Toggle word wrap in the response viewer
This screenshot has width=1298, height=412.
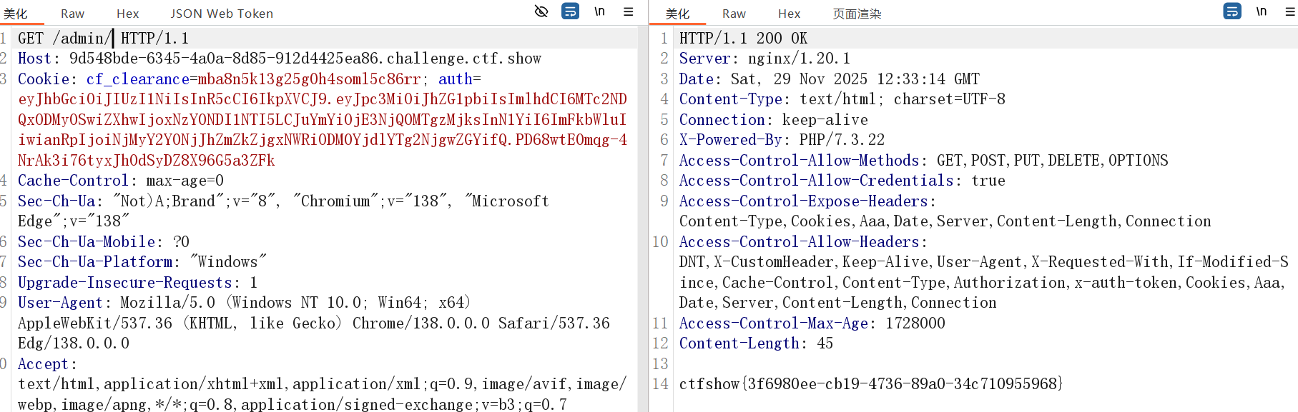point(1232,11)
